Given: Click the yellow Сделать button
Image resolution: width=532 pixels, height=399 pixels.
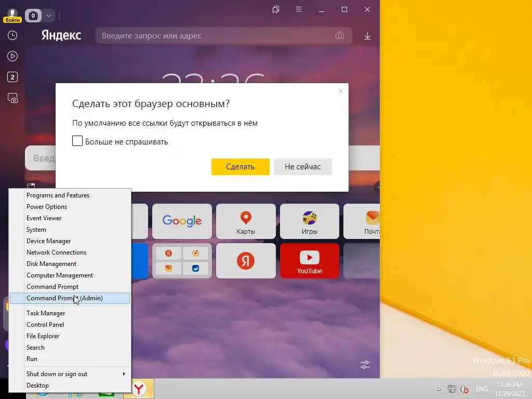Looking at the screenshot, I should 240,167.
